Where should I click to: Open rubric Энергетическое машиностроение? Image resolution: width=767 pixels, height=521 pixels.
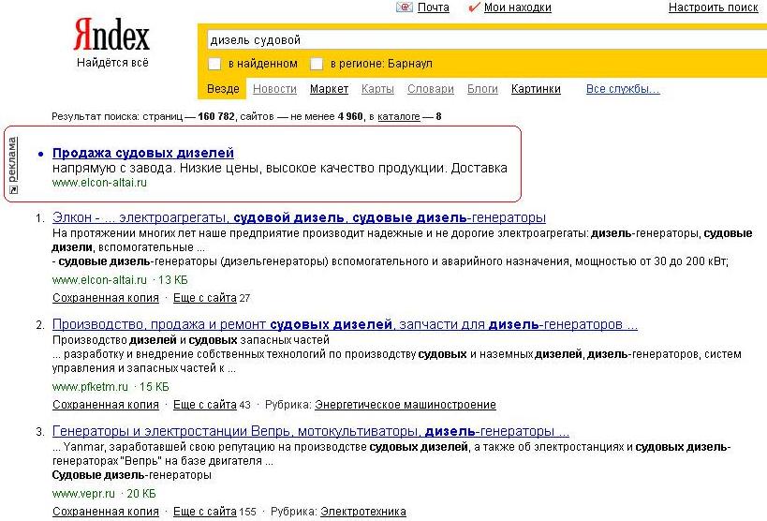coord(406,405)
